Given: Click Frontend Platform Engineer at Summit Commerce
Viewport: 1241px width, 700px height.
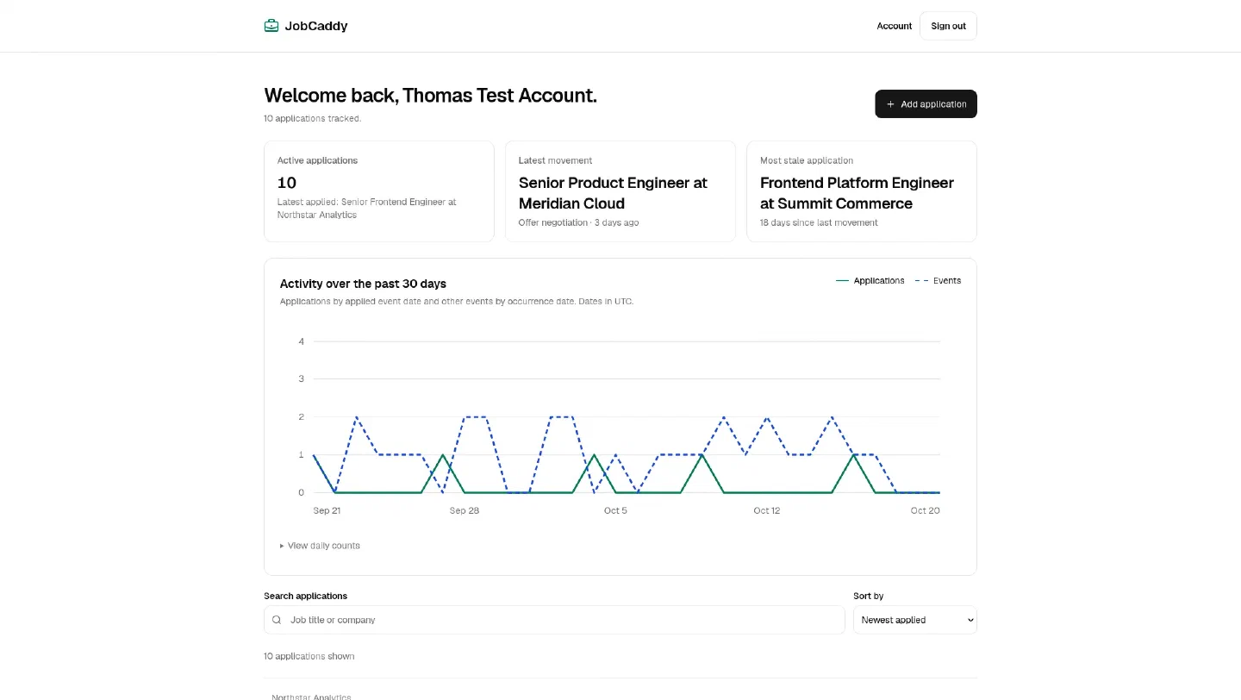Looking at the screenshot, I should (x=857, y=193).
